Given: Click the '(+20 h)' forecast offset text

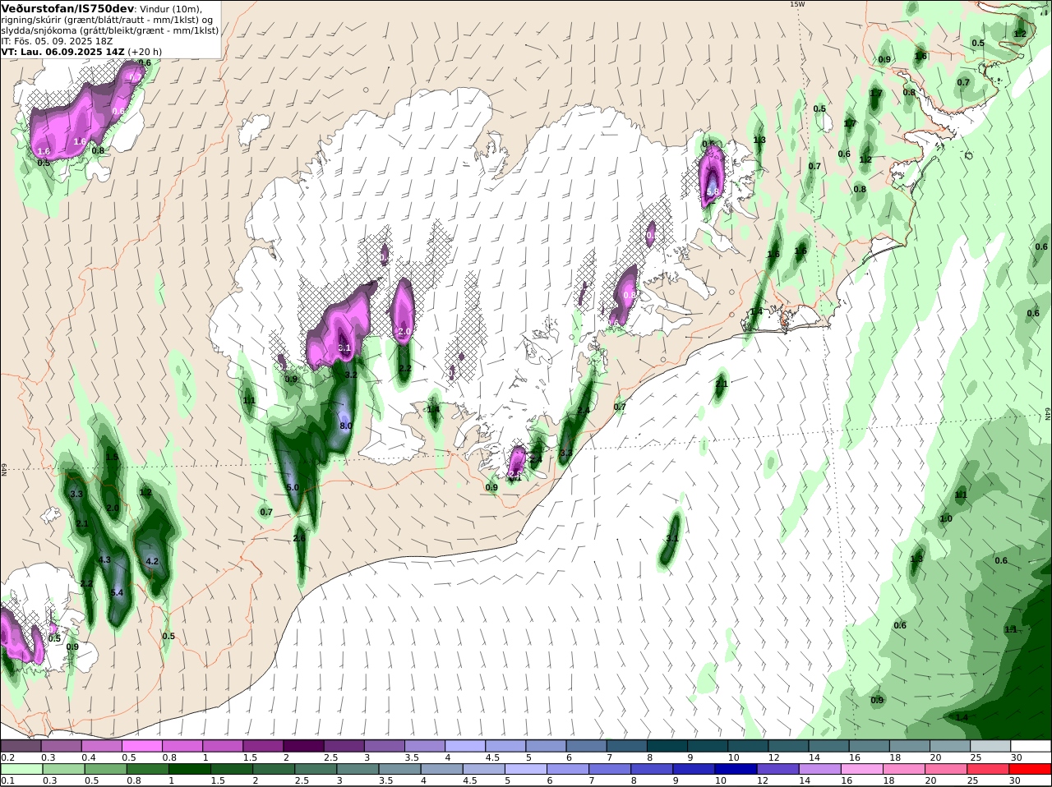Looking at the screenshot, I should pos(145,51).
